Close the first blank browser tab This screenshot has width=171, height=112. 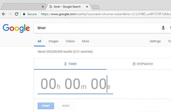pos(43,7)
